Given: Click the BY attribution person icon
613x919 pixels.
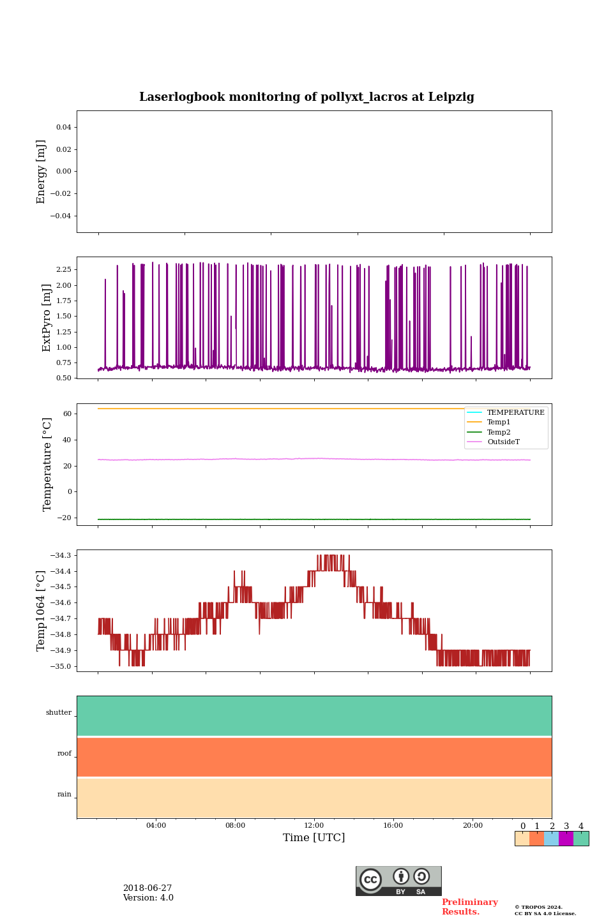Looking at the screenshot, I should (401, 876).
